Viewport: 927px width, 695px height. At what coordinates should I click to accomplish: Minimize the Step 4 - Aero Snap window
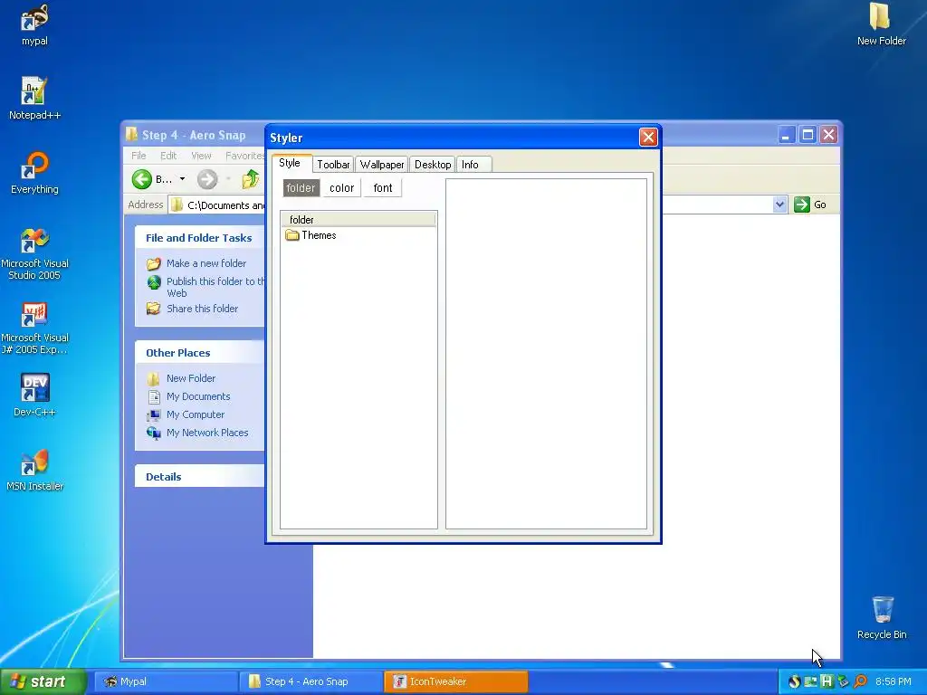tap(786, 135)
